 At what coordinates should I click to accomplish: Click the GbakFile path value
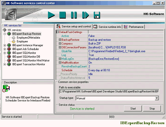tap(117, 51)
